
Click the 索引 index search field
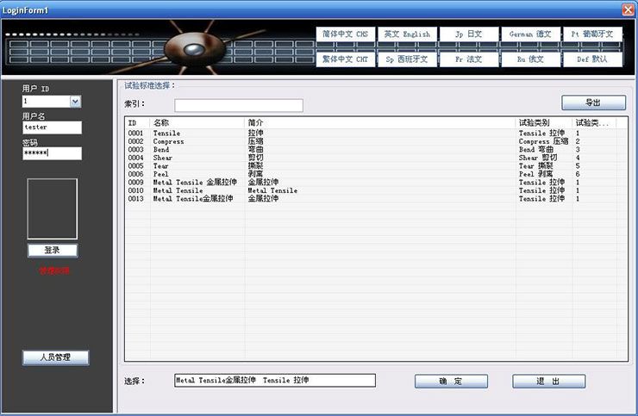tap(239, 105)
